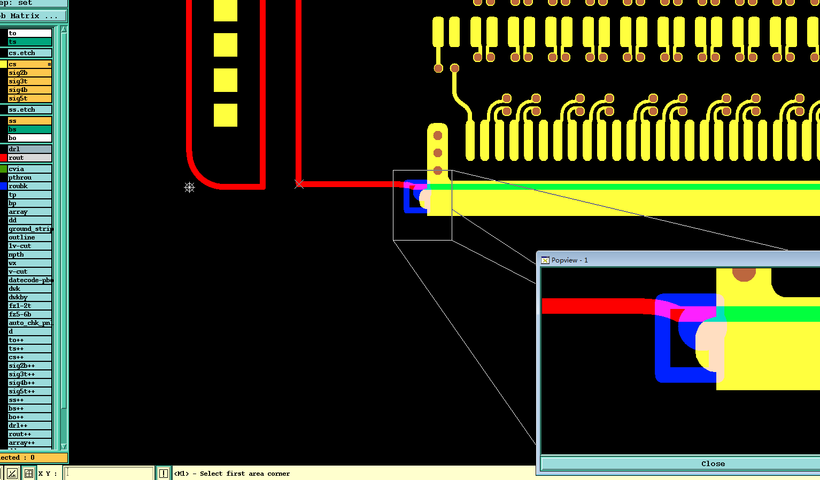This screenshot has height=480, width=820.
Task: Select the 'sig4b' layer row
Action: (x=30, y=90)
